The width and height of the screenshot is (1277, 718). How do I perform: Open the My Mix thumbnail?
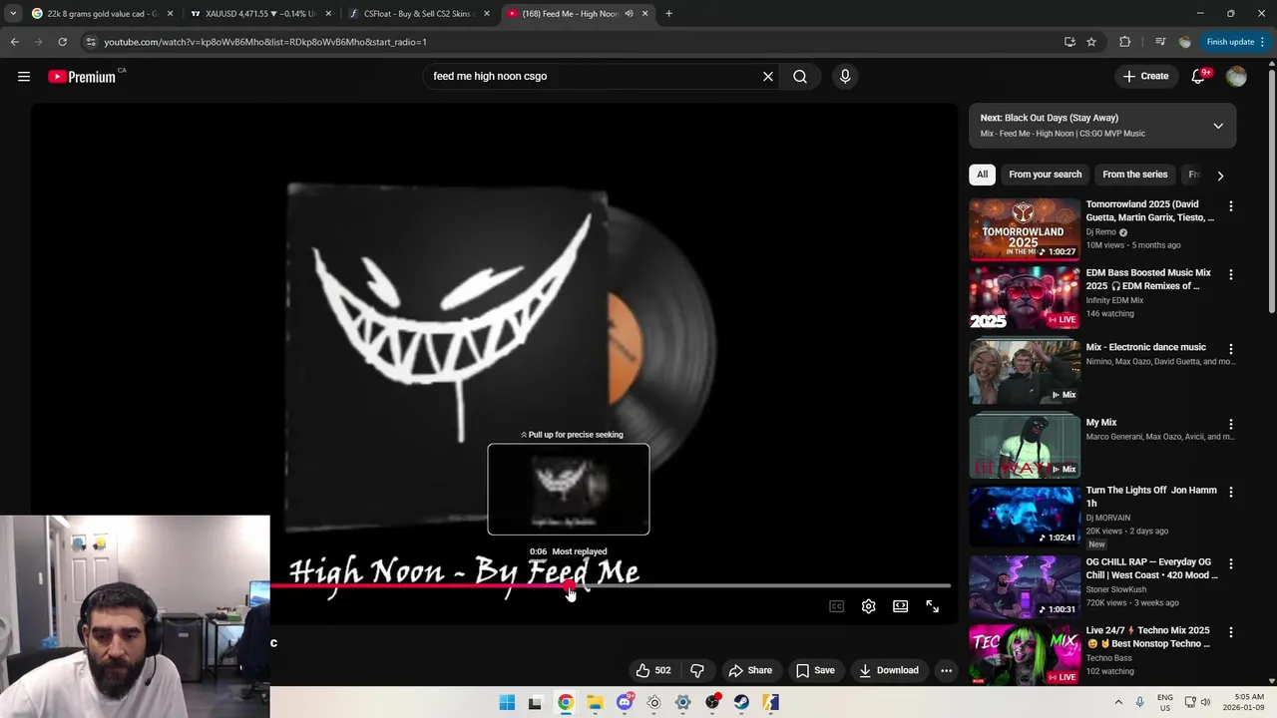click(x=1025, y=446)
